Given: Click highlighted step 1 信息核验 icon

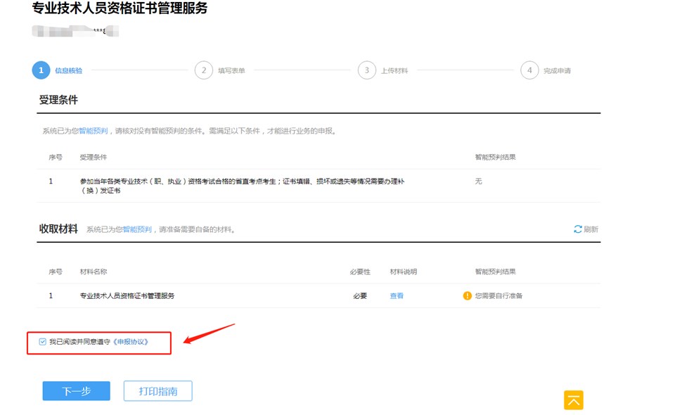Looking at the screenshot, I should (40, 70).
